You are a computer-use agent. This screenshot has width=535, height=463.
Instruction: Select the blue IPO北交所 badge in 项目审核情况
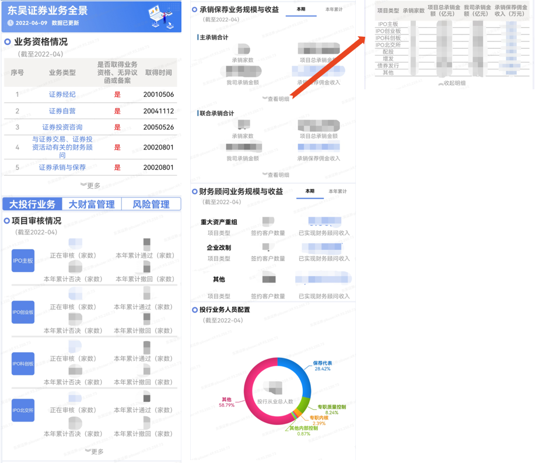(23, 410)
